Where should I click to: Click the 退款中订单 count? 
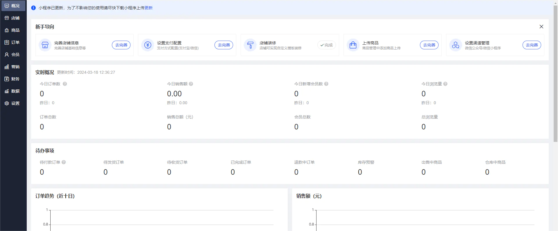[296, 172]
